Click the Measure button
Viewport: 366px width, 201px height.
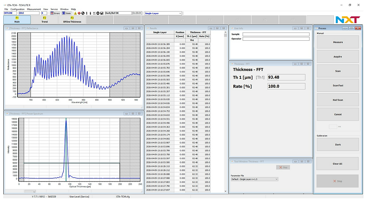point(338,42)
